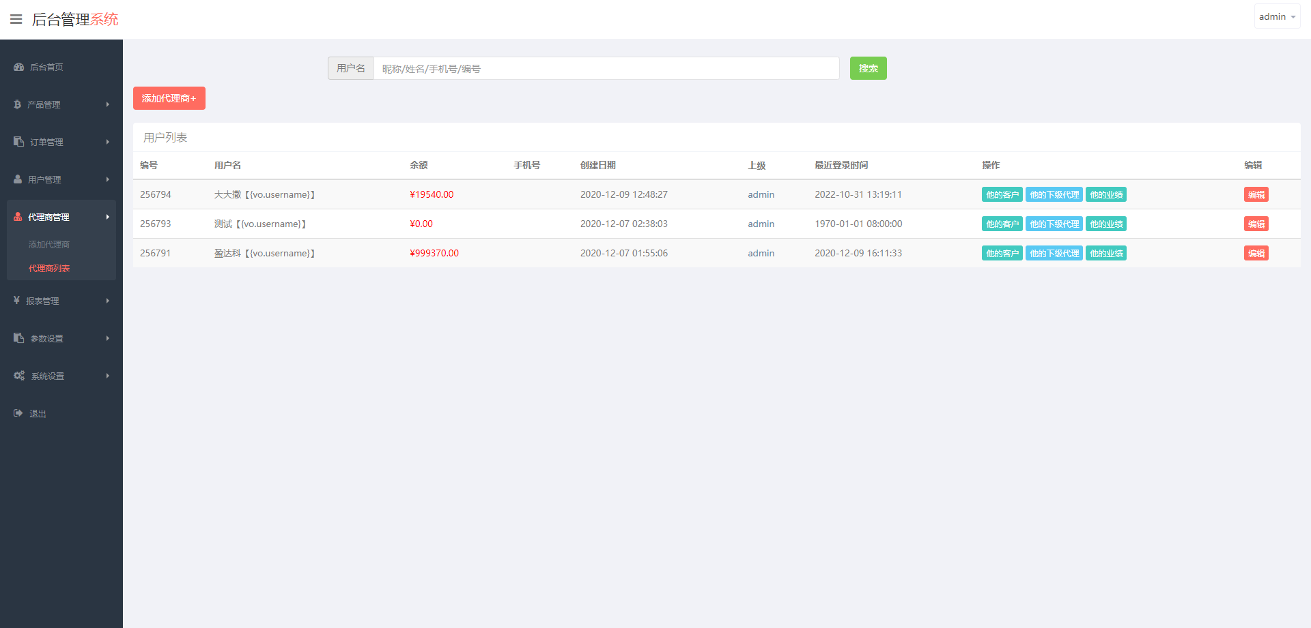Click the 报表管理 yen icon
Screen dimensions: 1311x628
tap(17, 300)
